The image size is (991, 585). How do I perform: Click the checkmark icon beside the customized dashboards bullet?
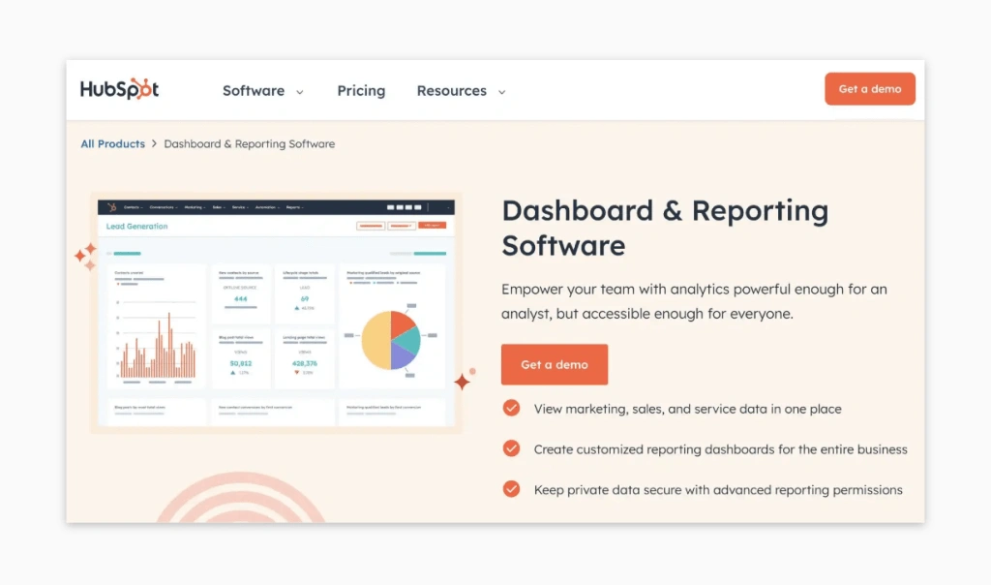tap(511, 448)
